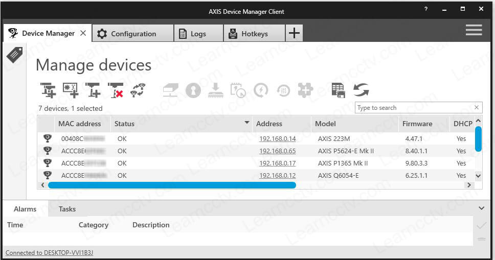Click the upgrade firmware download icon
The image size is (495, 260).
point(216,90)
